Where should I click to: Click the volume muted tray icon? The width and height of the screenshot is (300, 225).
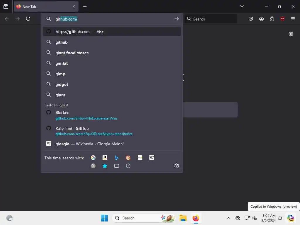[255, 218]
